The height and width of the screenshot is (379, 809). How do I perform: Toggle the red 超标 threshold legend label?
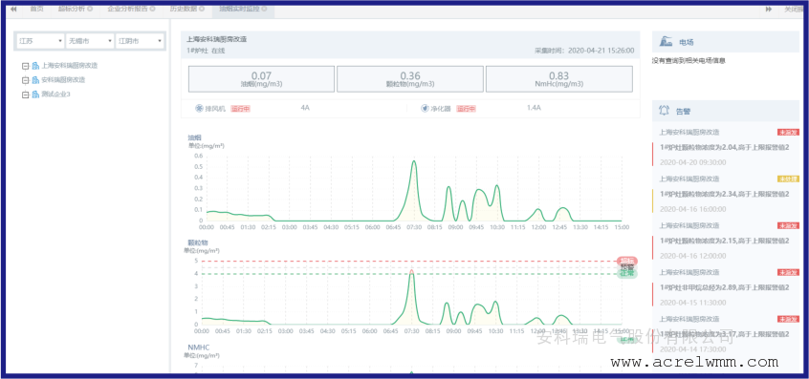tap(627, 261)
